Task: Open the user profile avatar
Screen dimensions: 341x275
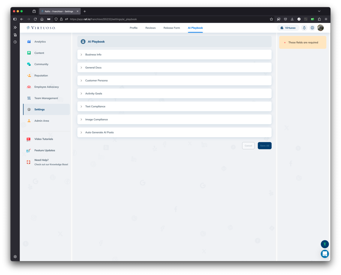Action: point(320,28)
